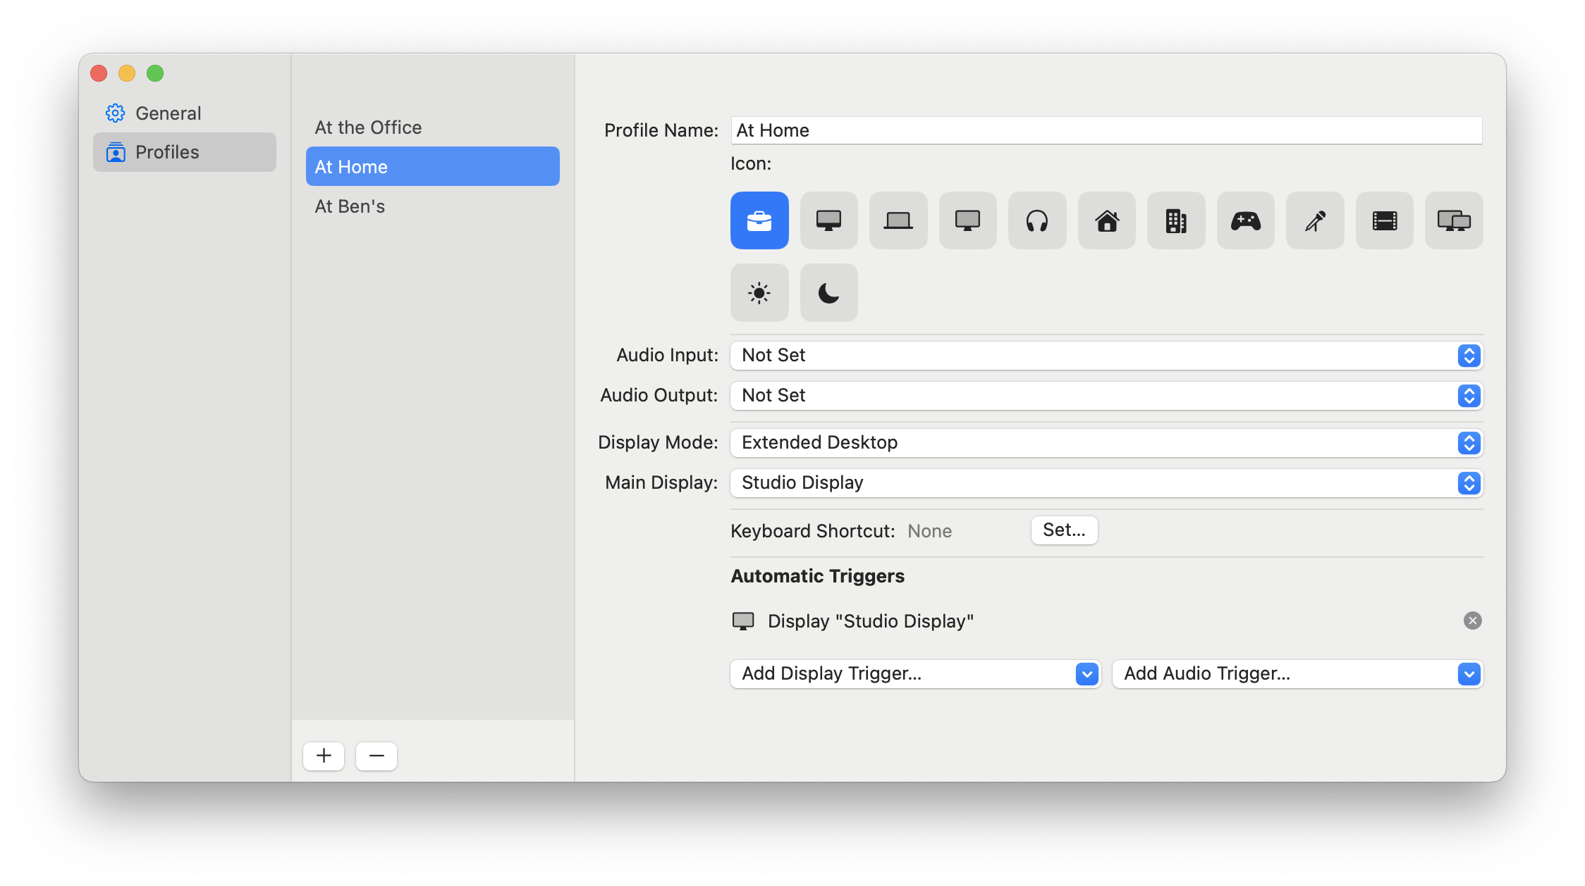
Task: Add a new profile with the plus button
Action: [323, 755]
